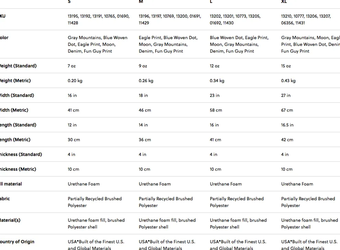The width and height of the screenshot is (340, 250).
Task: Click the 18 in width value
Action: [143, 95]
